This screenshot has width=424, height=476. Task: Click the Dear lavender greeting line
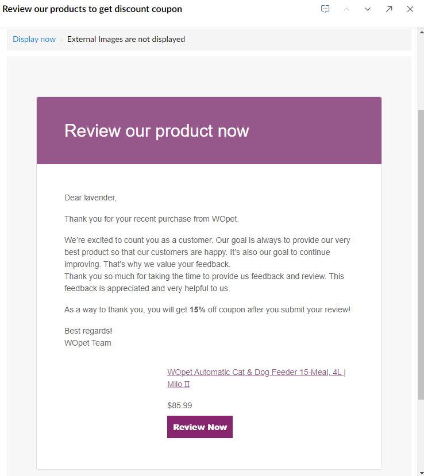(90, 198)
